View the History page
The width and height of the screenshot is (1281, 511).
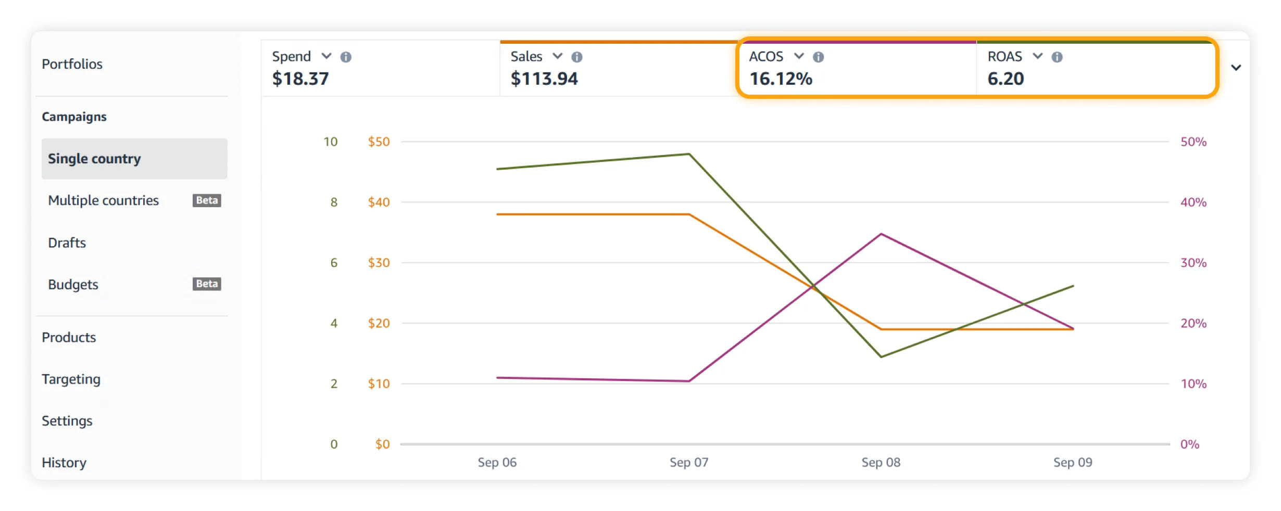coord(64,462)
